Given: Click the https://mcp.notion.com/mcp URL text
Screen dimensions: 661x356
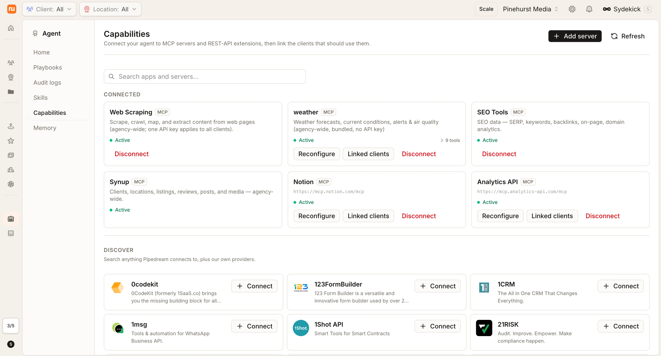Looking at the screenshot, I should [x=329, y=192].
